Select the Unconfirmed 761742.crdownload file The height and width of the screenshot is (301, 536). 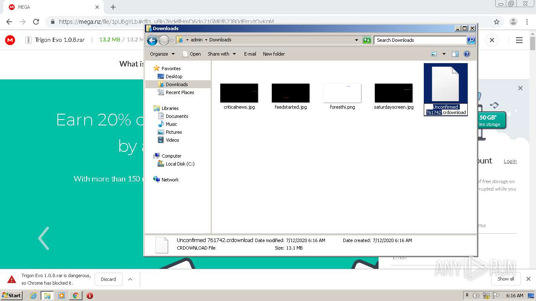446,89
